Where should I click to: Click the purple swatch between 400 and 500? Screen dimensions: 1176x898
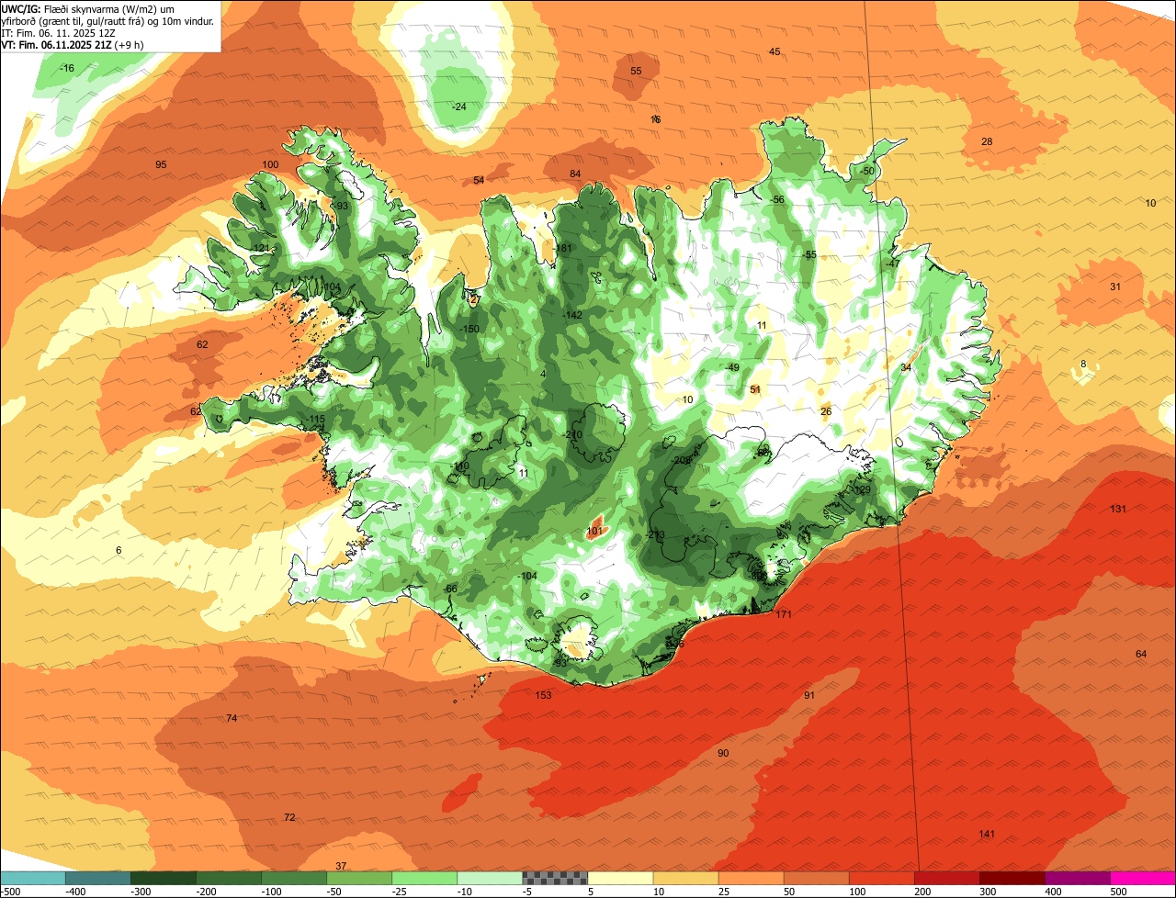tap(1078, 878)
